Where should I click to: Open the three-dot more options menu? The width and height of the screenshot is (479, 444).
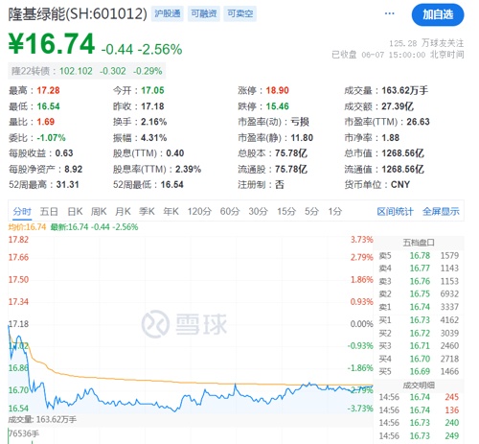point(389,13)
